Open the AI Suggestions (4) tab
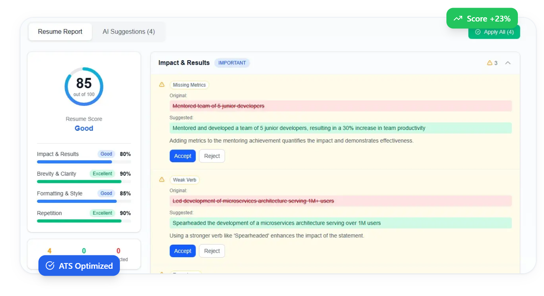 (129, 32)
